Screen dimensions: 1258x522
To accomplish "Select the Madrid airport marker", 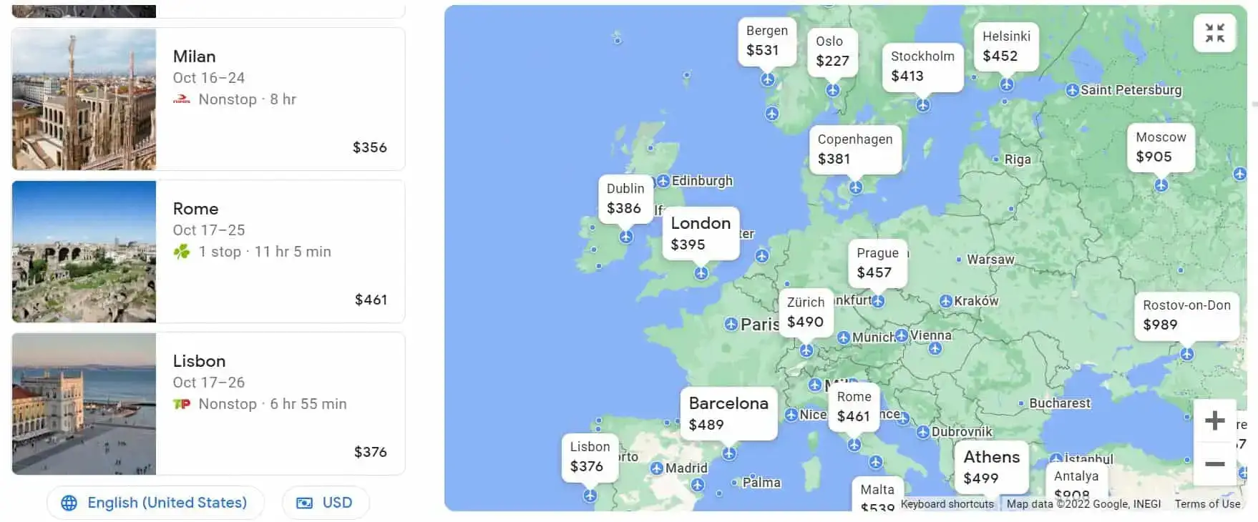I will (657, 468).
